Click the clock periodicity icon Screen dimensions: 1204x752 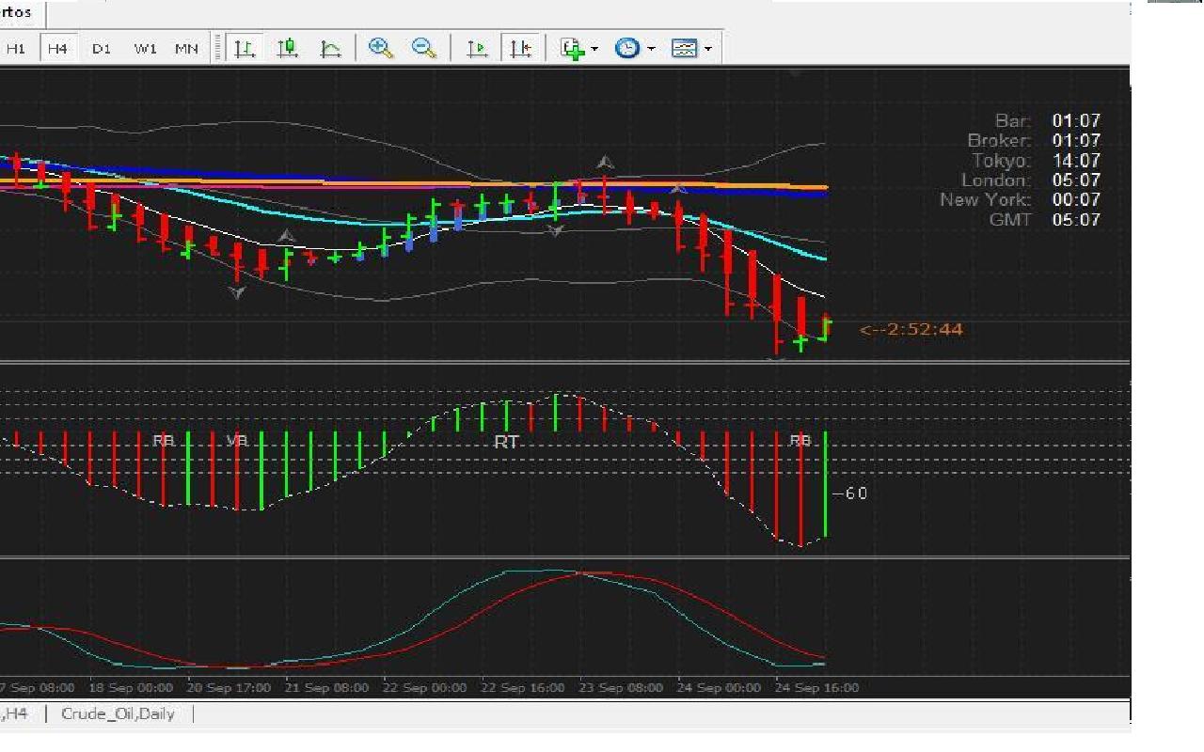[626, 49]
